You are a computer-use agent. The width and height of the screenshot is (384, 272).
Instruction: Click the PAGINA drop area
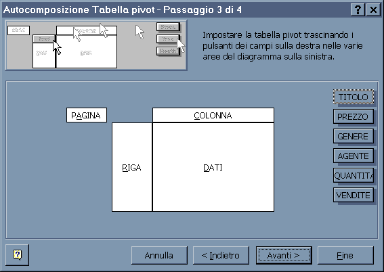87,115
